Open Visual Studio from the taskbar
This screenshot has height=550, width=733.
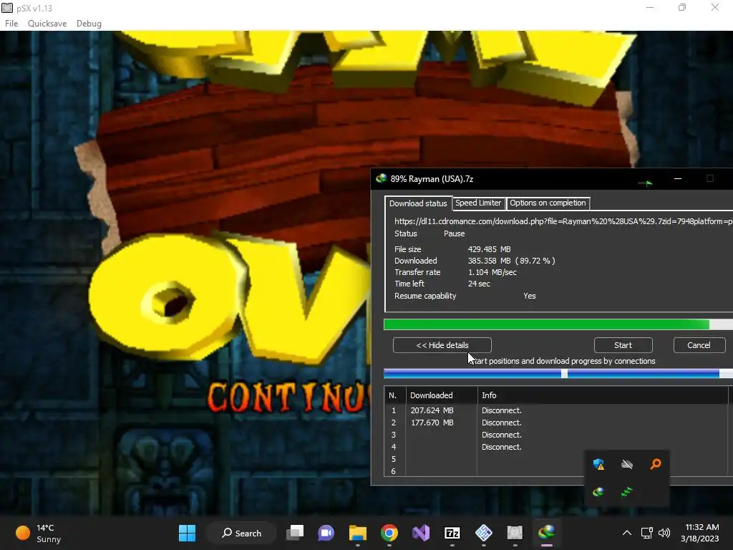coord(421,533)
